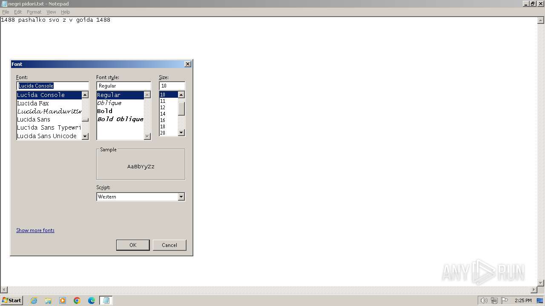The width and height of the screenshot is (545, 306).
Task: Launch the media player taskbar icon
Action: [x=63, y=300]
